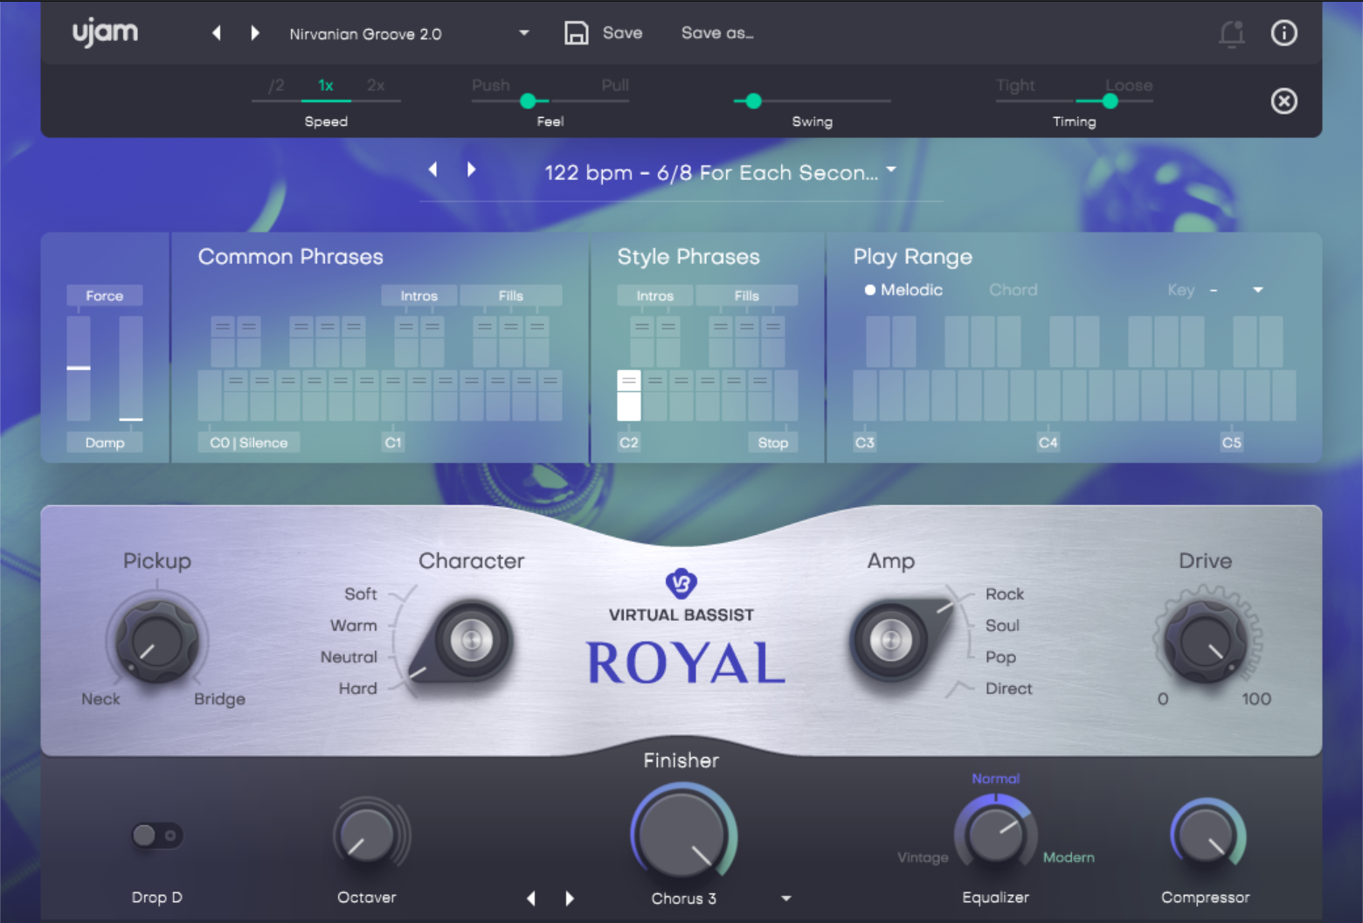Toggle the Drop D switch
Viewport: 1363px width, 923px height.
[157, 836]
